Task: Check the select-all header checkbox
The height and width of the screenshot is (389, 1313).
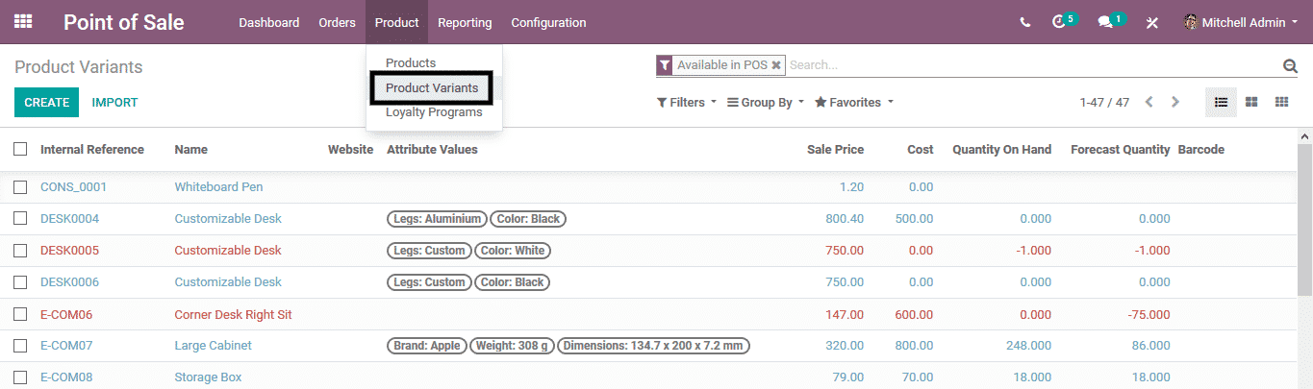Action: [20, 149]
